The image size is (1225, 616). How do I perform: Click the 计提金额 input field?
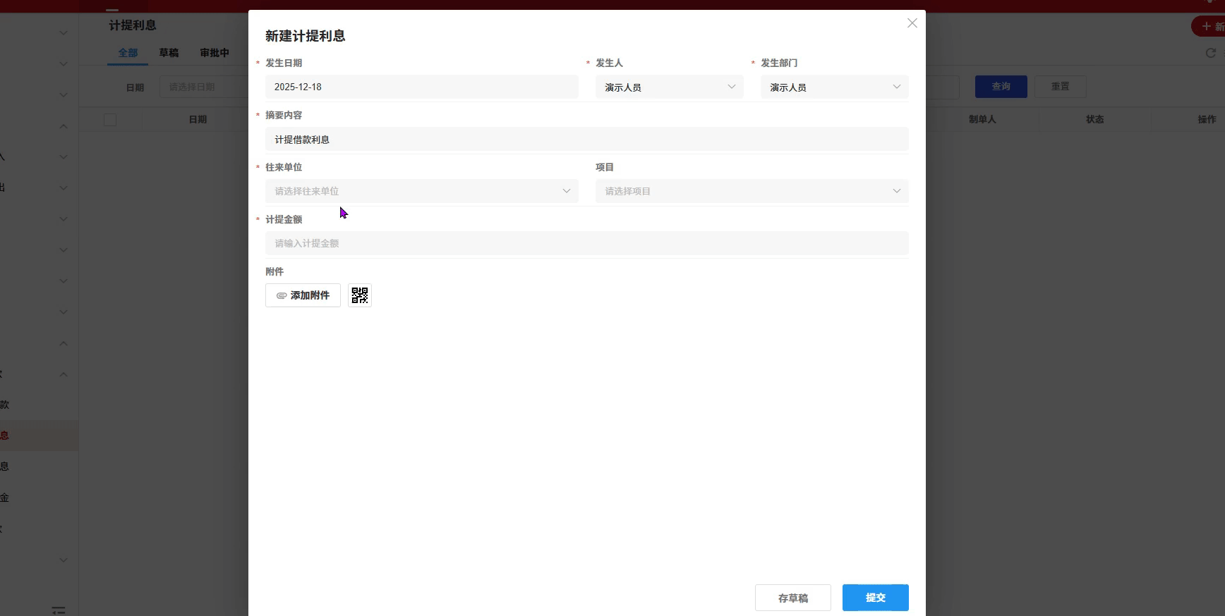pos(586,243)
